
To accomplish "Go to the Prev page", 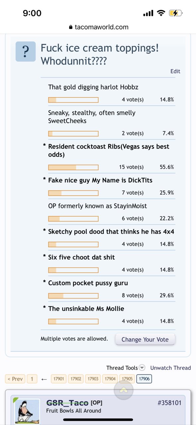I will click(x=15, y=379).
